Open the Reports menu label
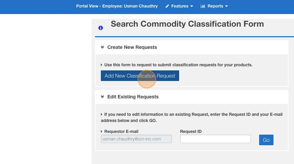Image resolution: width=294 pixels, height=164 pixels. [x=215, y=6]
